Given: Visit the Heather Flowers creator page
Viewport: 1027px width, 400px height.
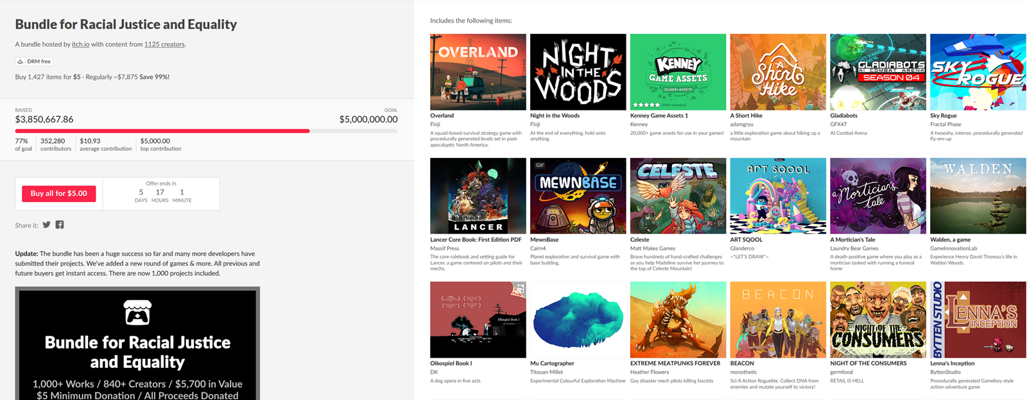Looking at the screenshot, I should pos(650,372).
